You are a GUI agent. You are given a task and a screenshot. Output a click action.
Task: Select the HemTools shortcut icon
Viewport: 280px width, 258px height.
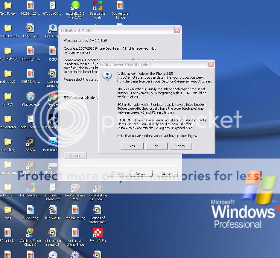(53, 142)
